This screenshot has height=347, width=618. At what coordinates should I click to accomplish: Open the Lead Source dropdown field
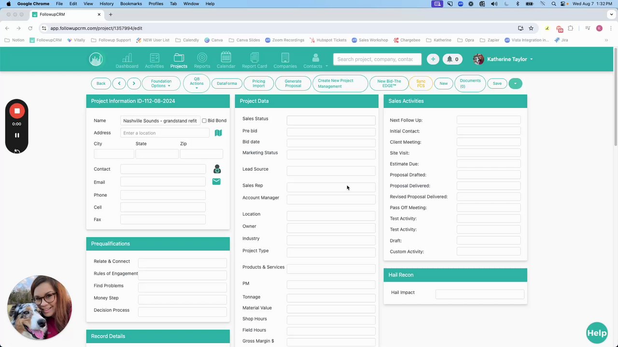click(331, 171)
